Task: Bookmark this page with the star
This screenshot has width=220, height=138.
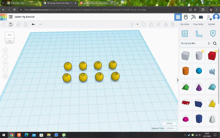Action: [x=195, y=10]
